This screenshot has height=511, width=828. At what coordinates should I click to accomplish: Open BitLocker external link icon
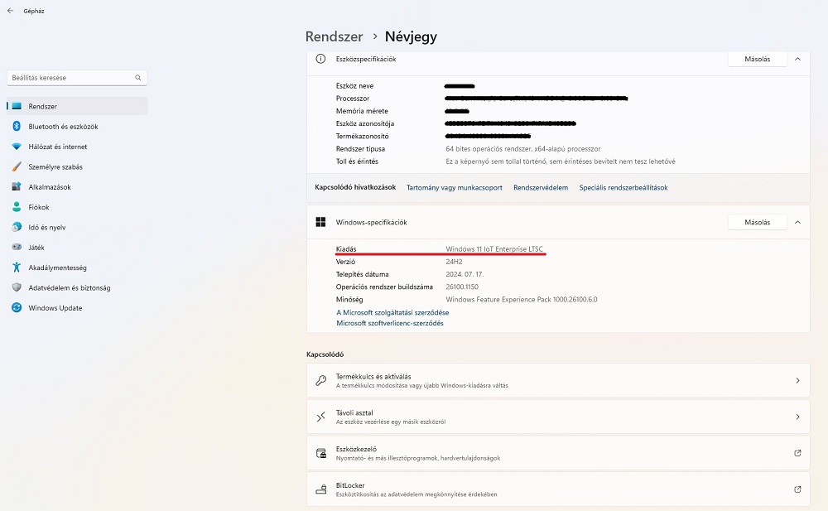[x=797, y=489]
